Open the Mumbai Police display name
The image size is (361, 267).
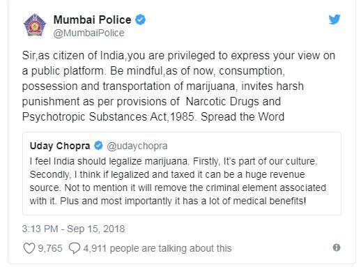[92, 20]
